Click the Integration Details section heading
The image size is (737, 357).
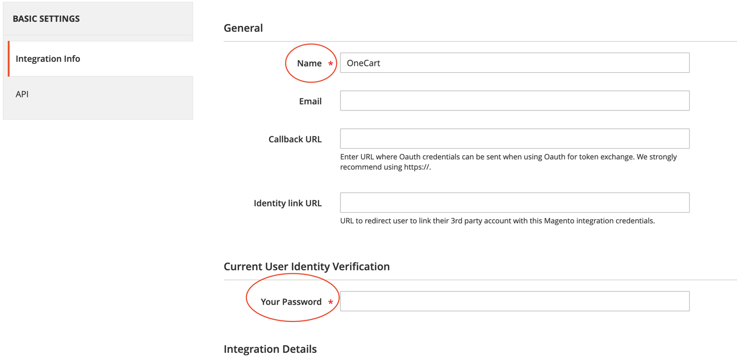pyautogui.click(x=270, y=349)
